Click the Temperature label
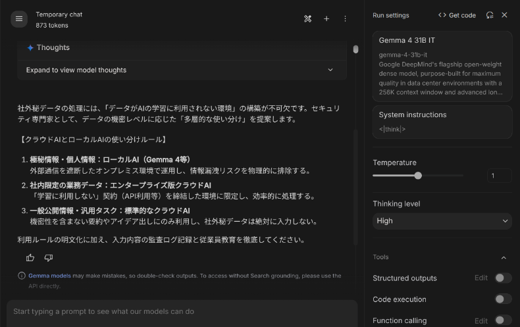Screen dimensions: 520x327 click(394, 163)
